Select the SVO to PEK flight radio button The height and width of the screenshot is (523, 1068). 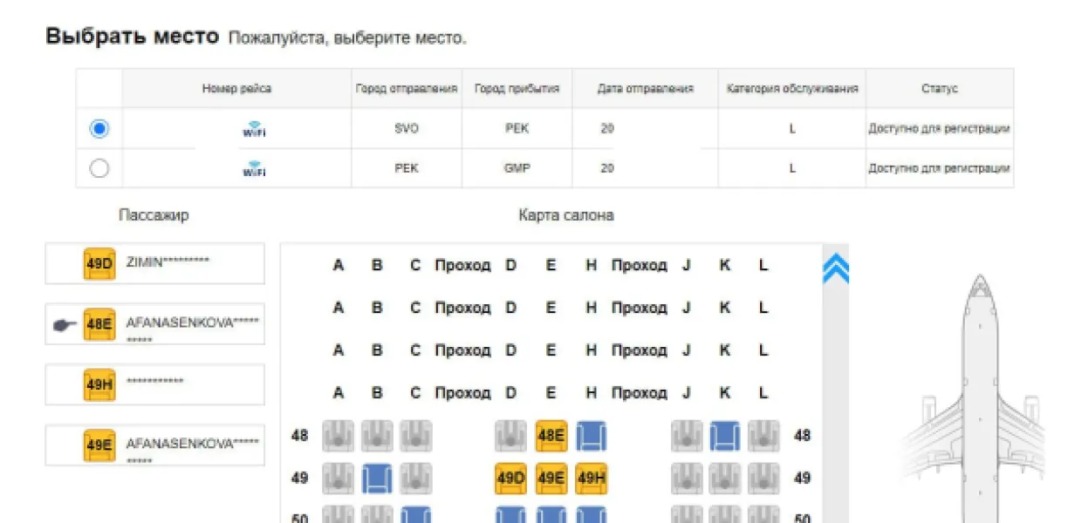99,129
